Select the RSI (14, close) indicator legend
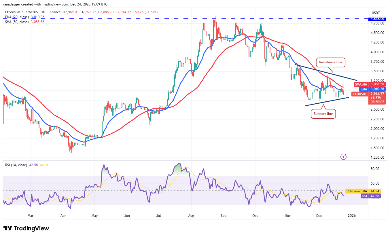This screenshot has width=390, height=237. [16, 165]
